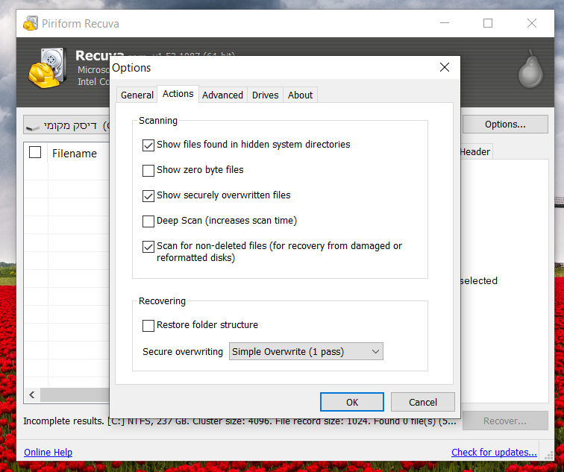Confirm options with OK button

coord(352,402)
